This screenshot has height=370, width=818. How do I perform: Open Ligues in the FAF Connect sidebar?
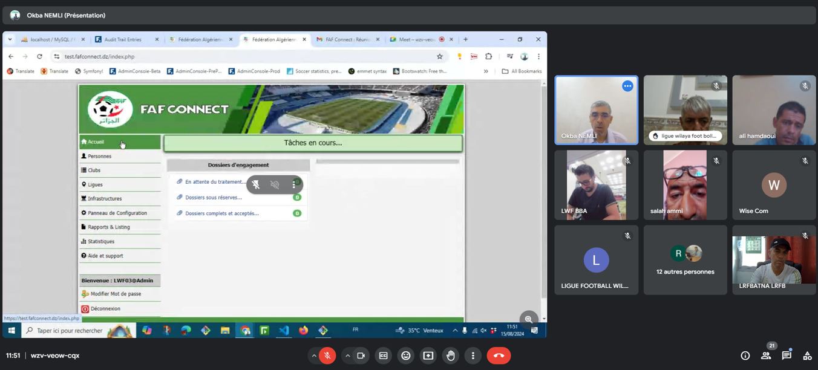tap(120, 184)
